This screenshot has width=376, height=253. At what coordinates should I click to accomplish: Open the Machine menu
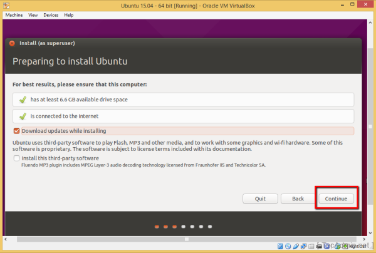tap(14, 14)
